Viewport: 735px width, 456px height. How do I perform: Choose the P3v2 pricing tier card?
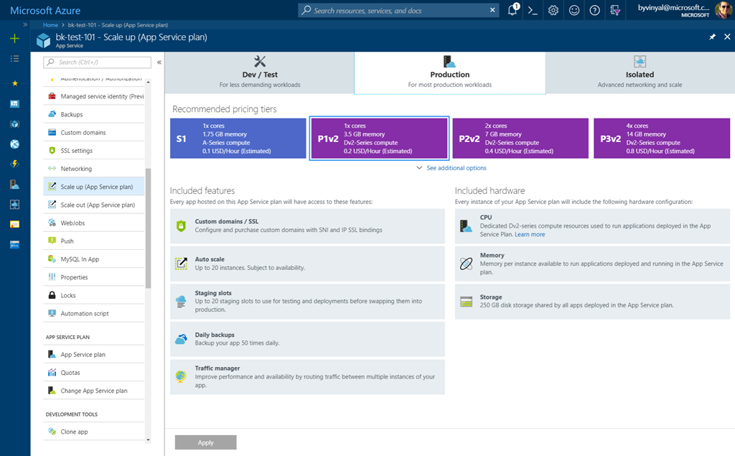pos(661,139)
